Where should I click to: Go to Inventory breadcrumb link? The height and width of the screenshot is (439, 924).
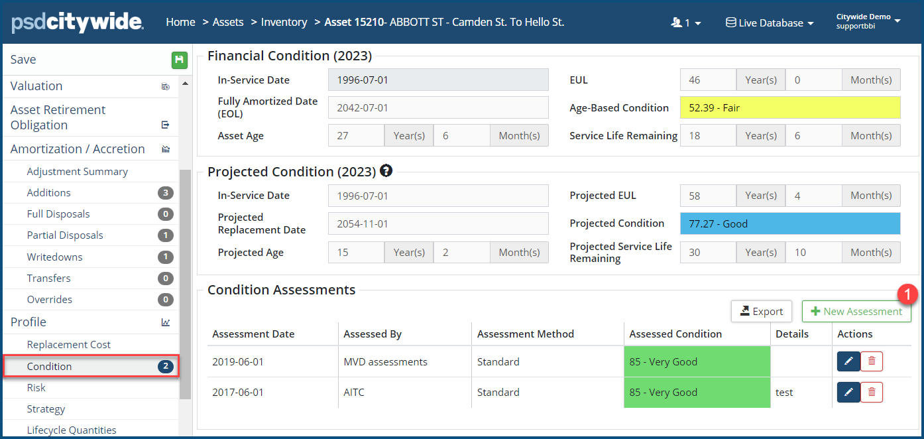[284, 22]
